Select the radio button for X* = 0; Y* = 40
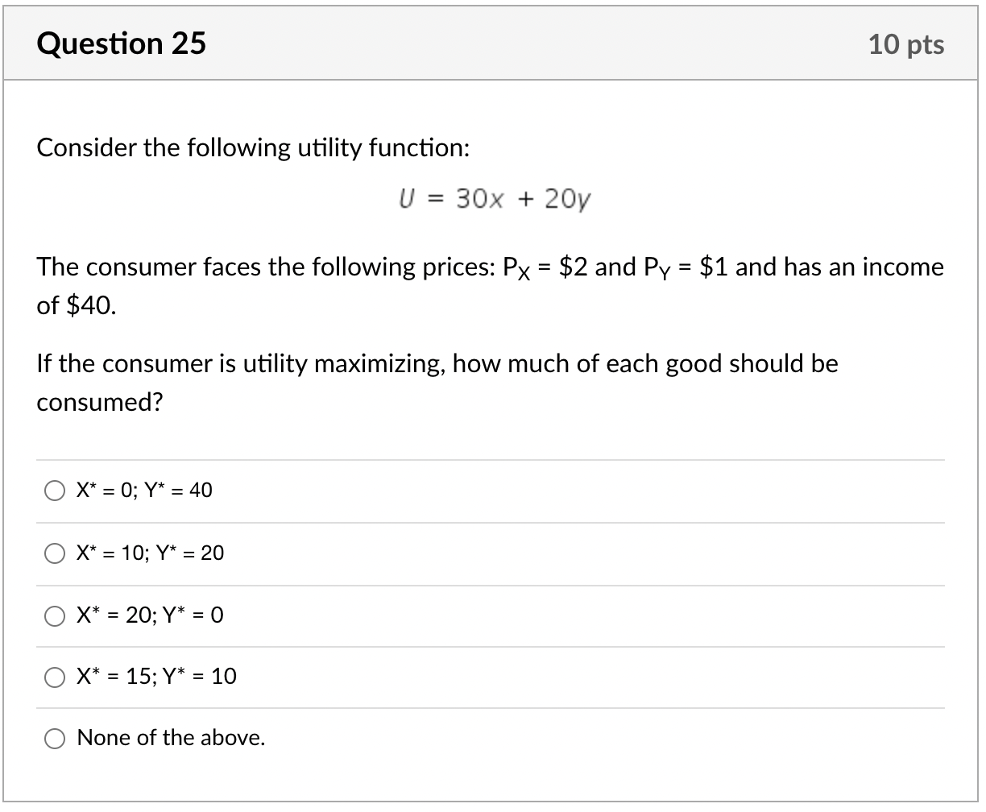This screenshot has width=986, height=812. pyautogui.click(x=55, y=490)
